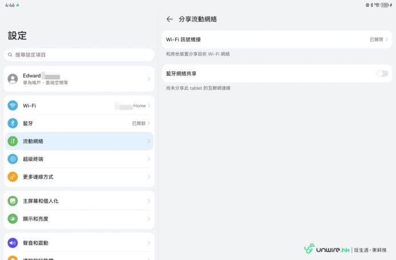Click the green 流動網絡 icon

pos(13,141)
